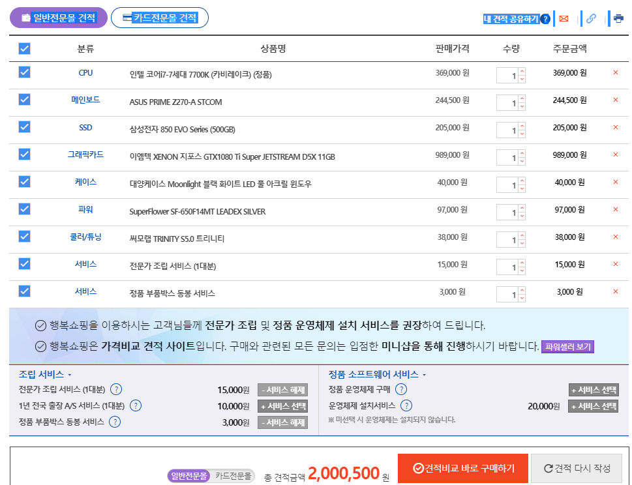632x485 pixels.
Task: Expand the 조립 서비스 section
Action: [x=45, y=374]
